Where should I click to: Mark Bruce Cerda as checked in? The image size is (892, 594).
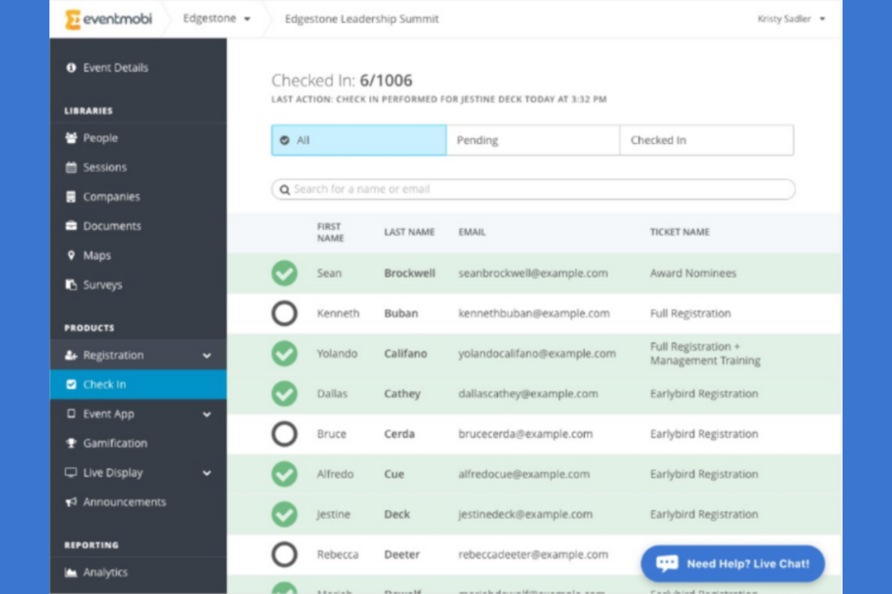(284, 434)
